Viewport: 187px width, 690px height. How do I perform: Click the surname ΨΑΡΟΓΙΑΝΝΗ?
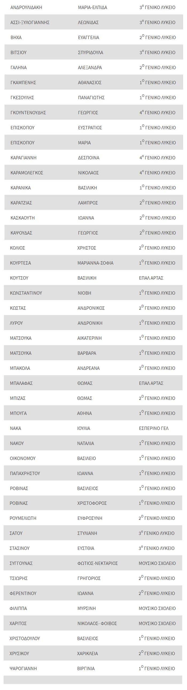(x=23, y=669)
